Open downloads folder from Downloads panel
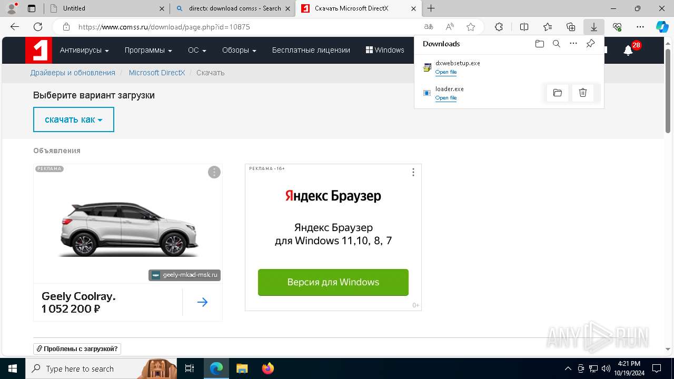Image resolution: width=674 pixels, height=379 pixels. [x=539, y=44]
